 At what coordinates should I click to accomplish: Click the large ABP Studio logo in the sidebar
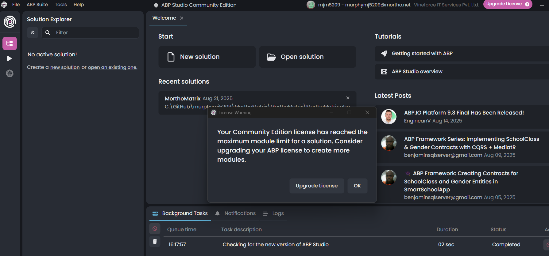coord(10,22)
